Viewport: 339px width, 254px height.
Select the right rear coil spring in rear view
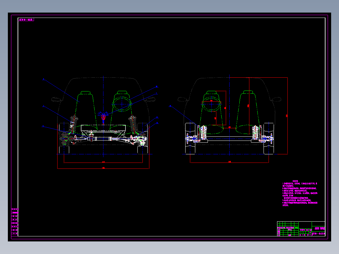(255, 133)
